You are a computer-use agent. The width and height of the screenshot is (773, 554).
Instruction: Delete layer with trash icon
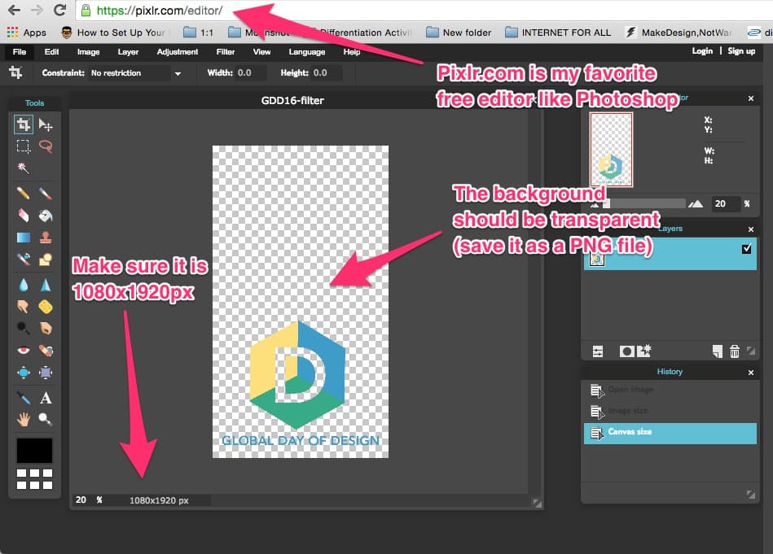click(735, 351)
